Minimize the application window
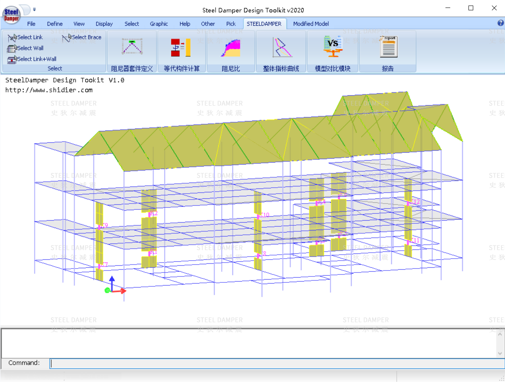The width and height of the screenshot is (505, 382). 448,8
